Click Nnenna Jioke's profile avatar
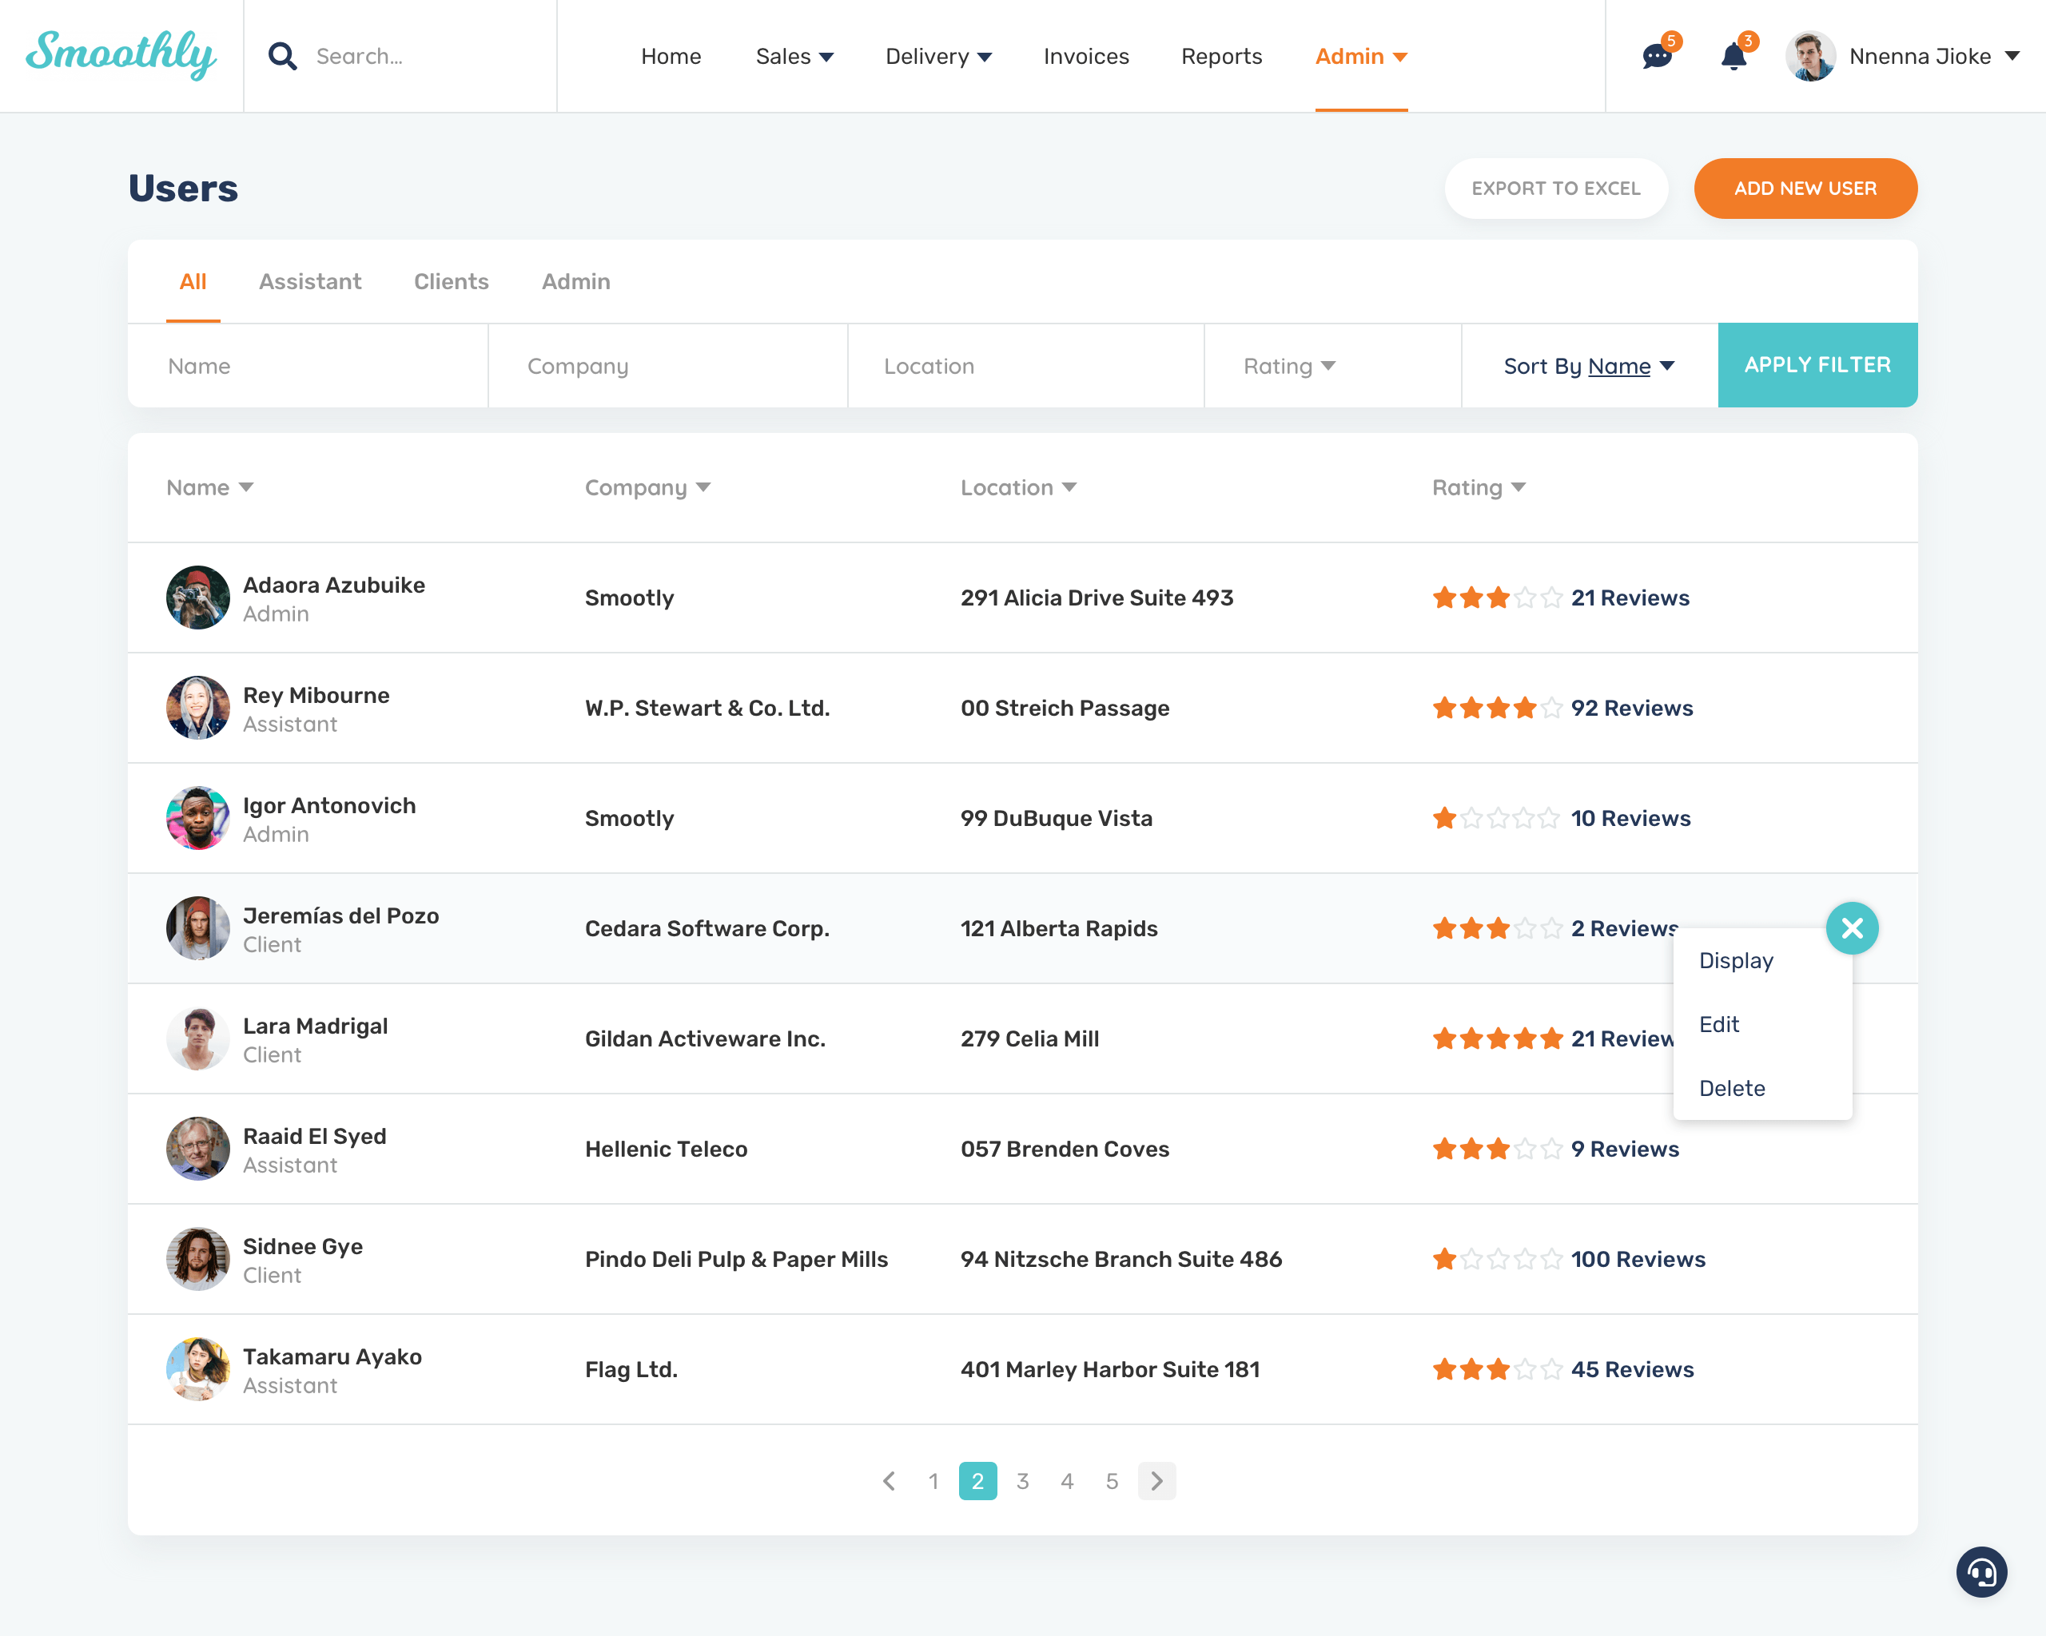2046x1636 pixels. (x=1809, y=56)
